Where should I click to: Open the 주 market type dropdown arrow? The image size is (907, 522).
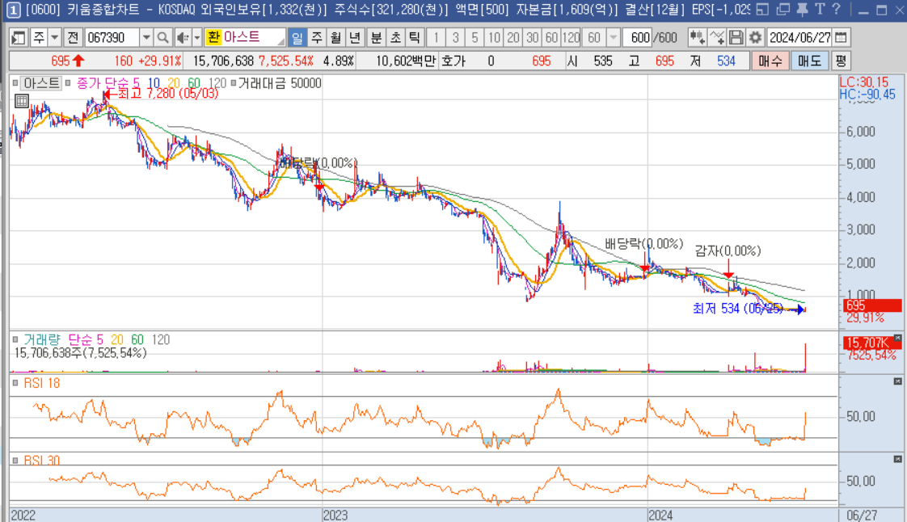click(54, 38)
